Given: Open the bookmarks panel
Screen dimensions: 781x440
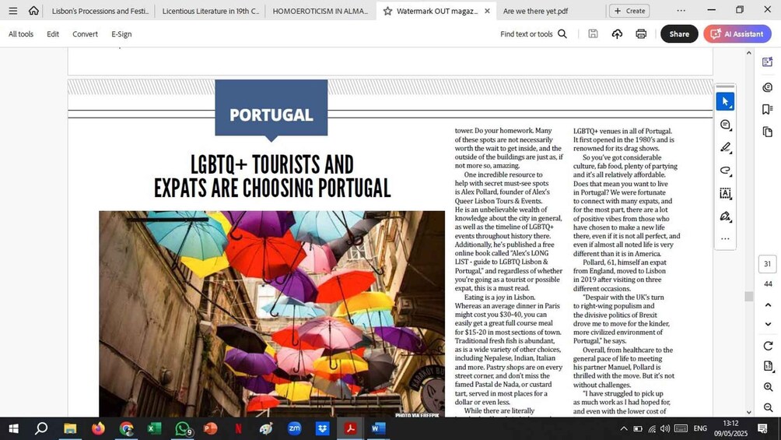Looking at the screenshot, I should coord(768,109).
